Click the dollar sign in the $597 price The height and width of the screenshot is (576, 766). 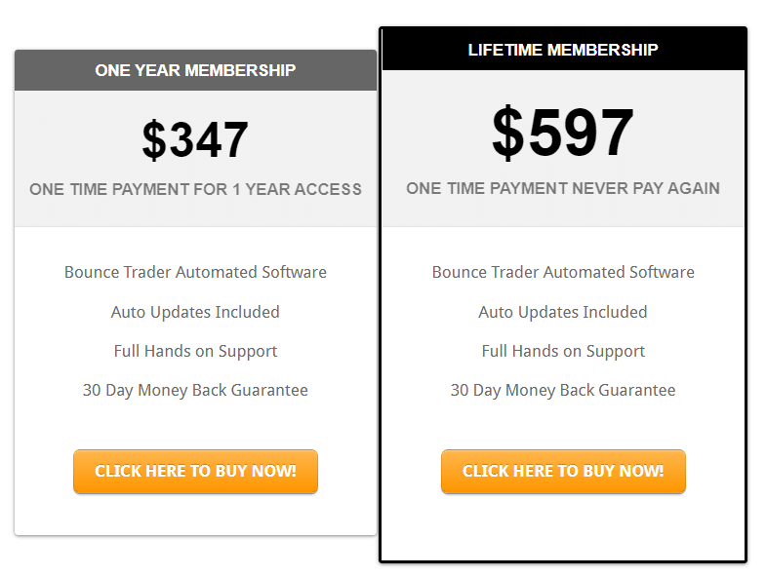point(507,133)
